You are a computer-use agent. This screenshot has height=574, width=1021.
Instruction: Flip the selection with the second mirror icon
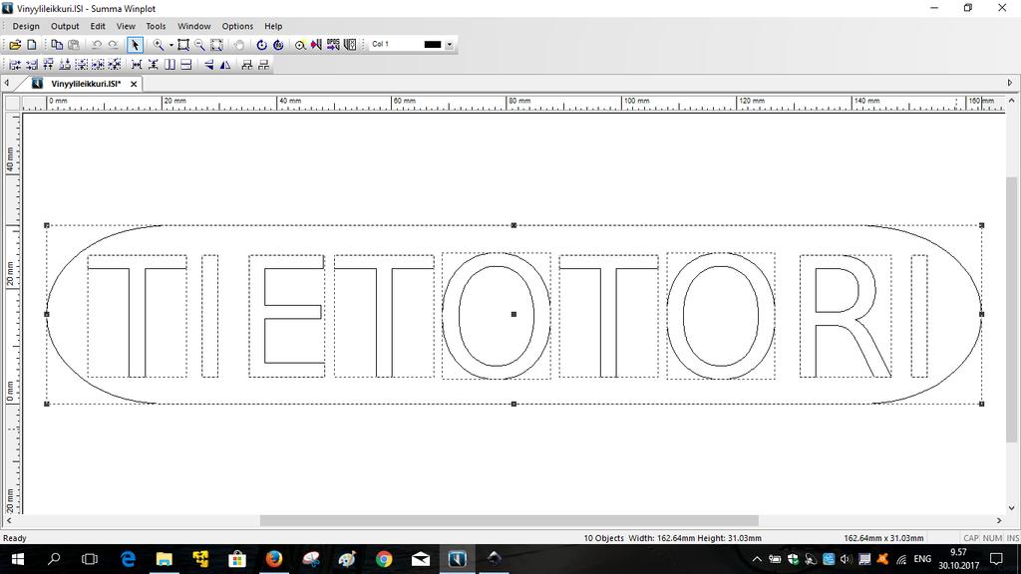pyautogui.click(x=225, y=65)
